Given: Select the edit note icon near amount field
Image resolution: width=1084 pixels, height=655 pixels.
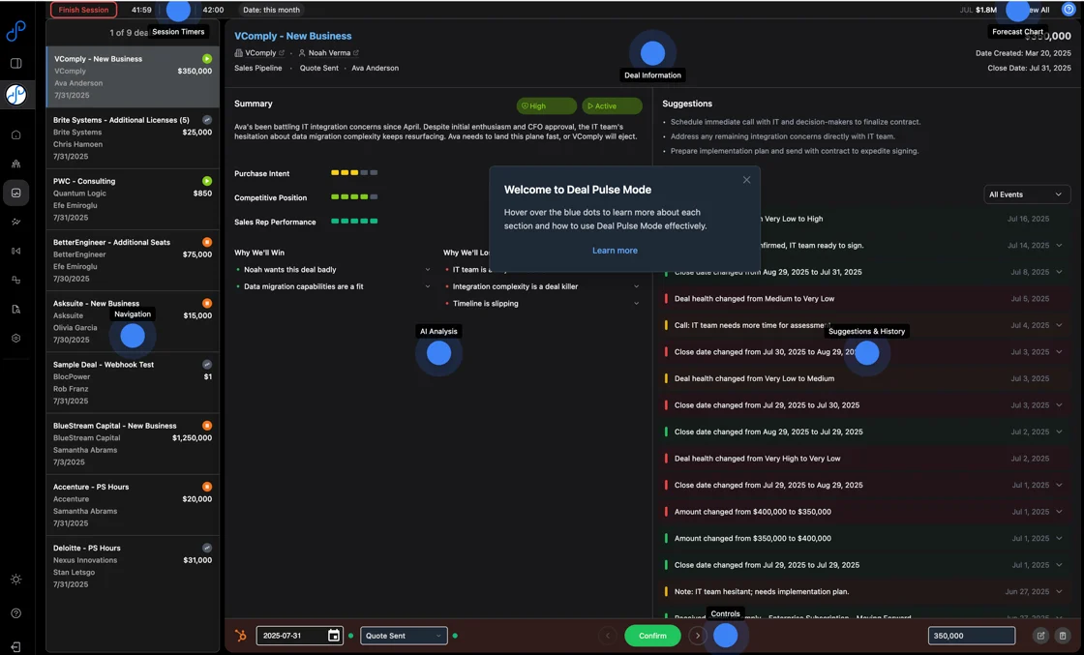Looking at the screenshot, I should [1041, 635].
